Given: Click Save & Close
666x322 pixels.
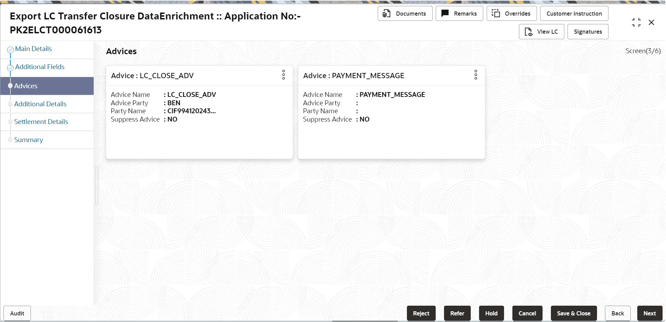Looking at the screenshot, I should [x=574, y=313].
